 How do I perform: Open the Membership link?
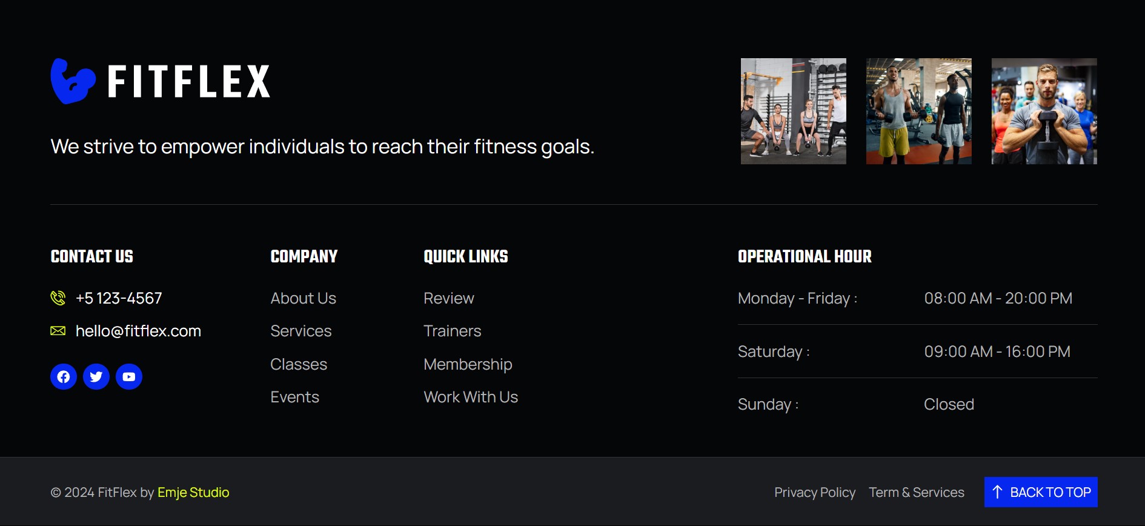point(468,364)
